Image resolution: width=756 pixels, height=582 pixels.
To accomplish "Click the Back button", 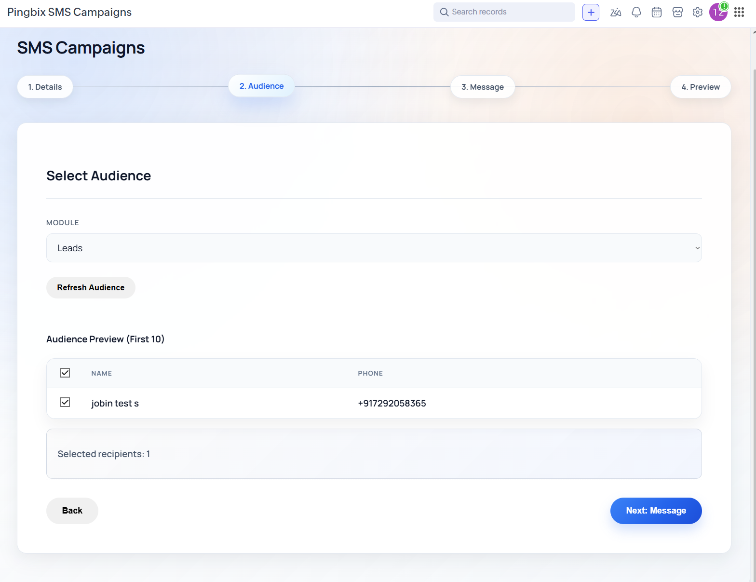I will [72, 511].
